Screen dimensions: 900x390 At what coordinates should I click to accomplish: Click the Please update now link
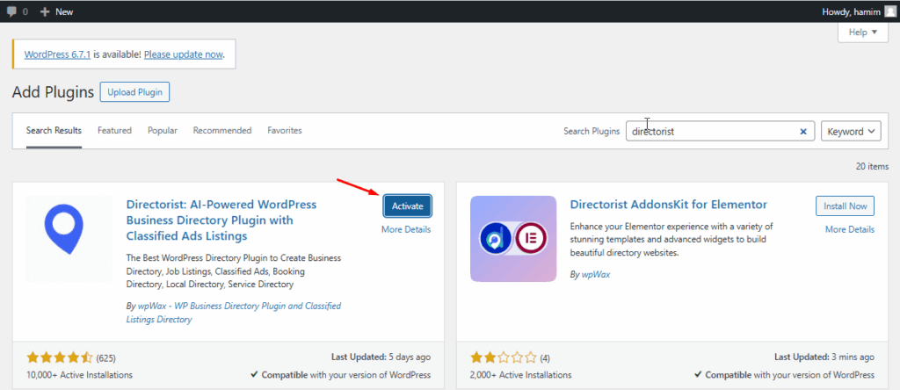tap(183, 54)
